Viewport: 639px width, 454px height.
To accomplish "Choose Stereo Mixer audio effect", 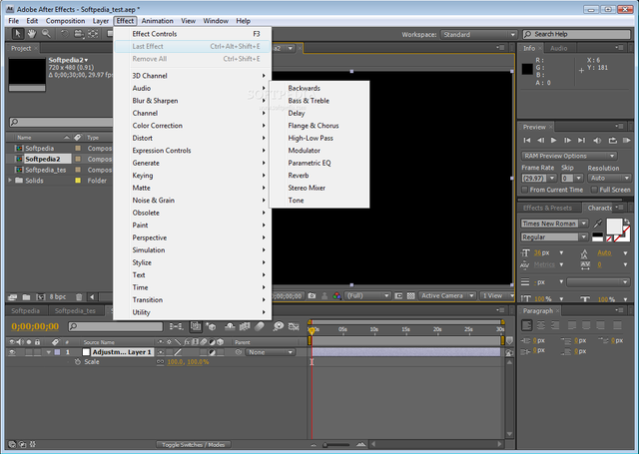I will (319, 188).
